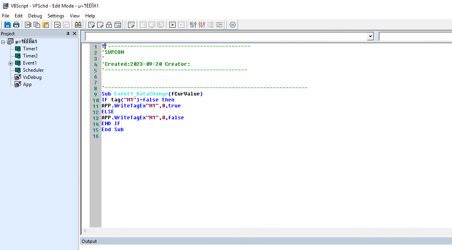The height and width of the screenshot is (250, 452).
Task: Select Event1 in project tree
Action: [30, 63]
